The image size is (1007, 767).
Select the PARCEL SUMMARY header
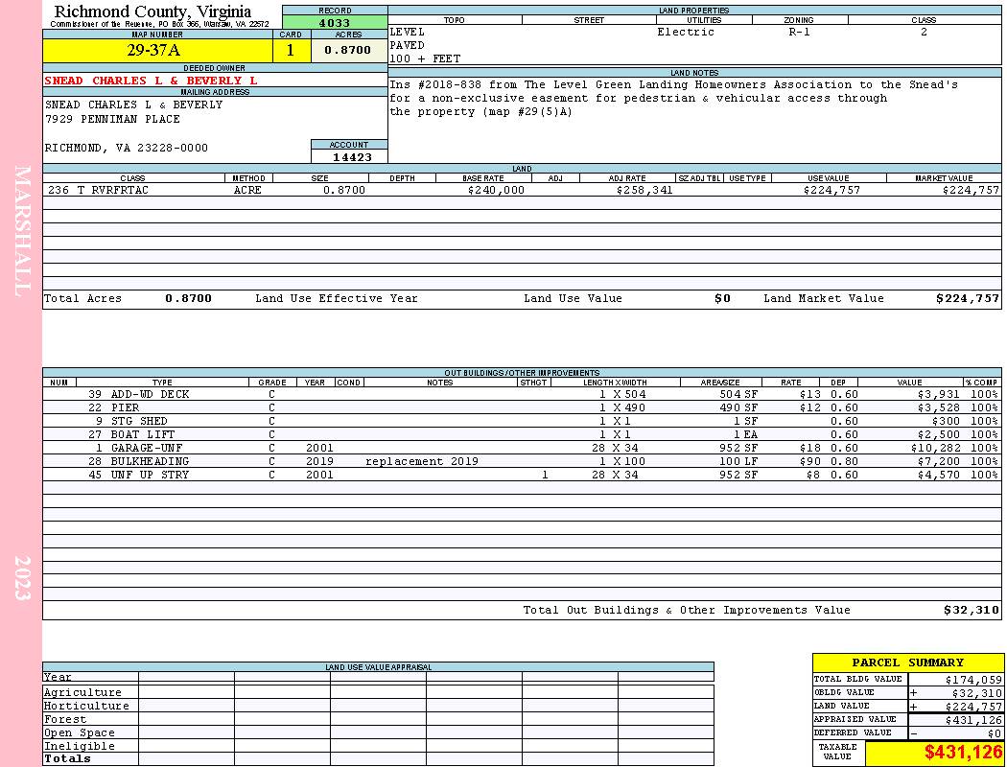pos(908,663)
